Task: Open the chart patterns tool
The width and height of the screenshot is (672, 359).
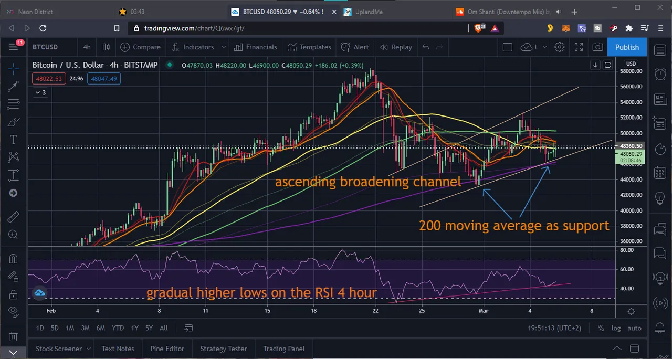Action: tap(14, 157)
